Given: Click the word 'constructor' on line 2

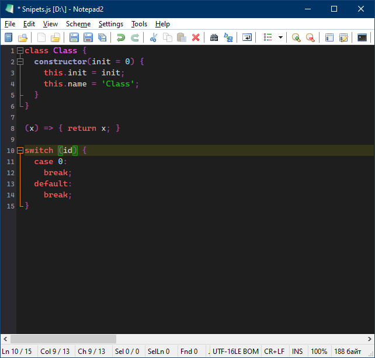Looking at the screenshot, I should (61, 62).
